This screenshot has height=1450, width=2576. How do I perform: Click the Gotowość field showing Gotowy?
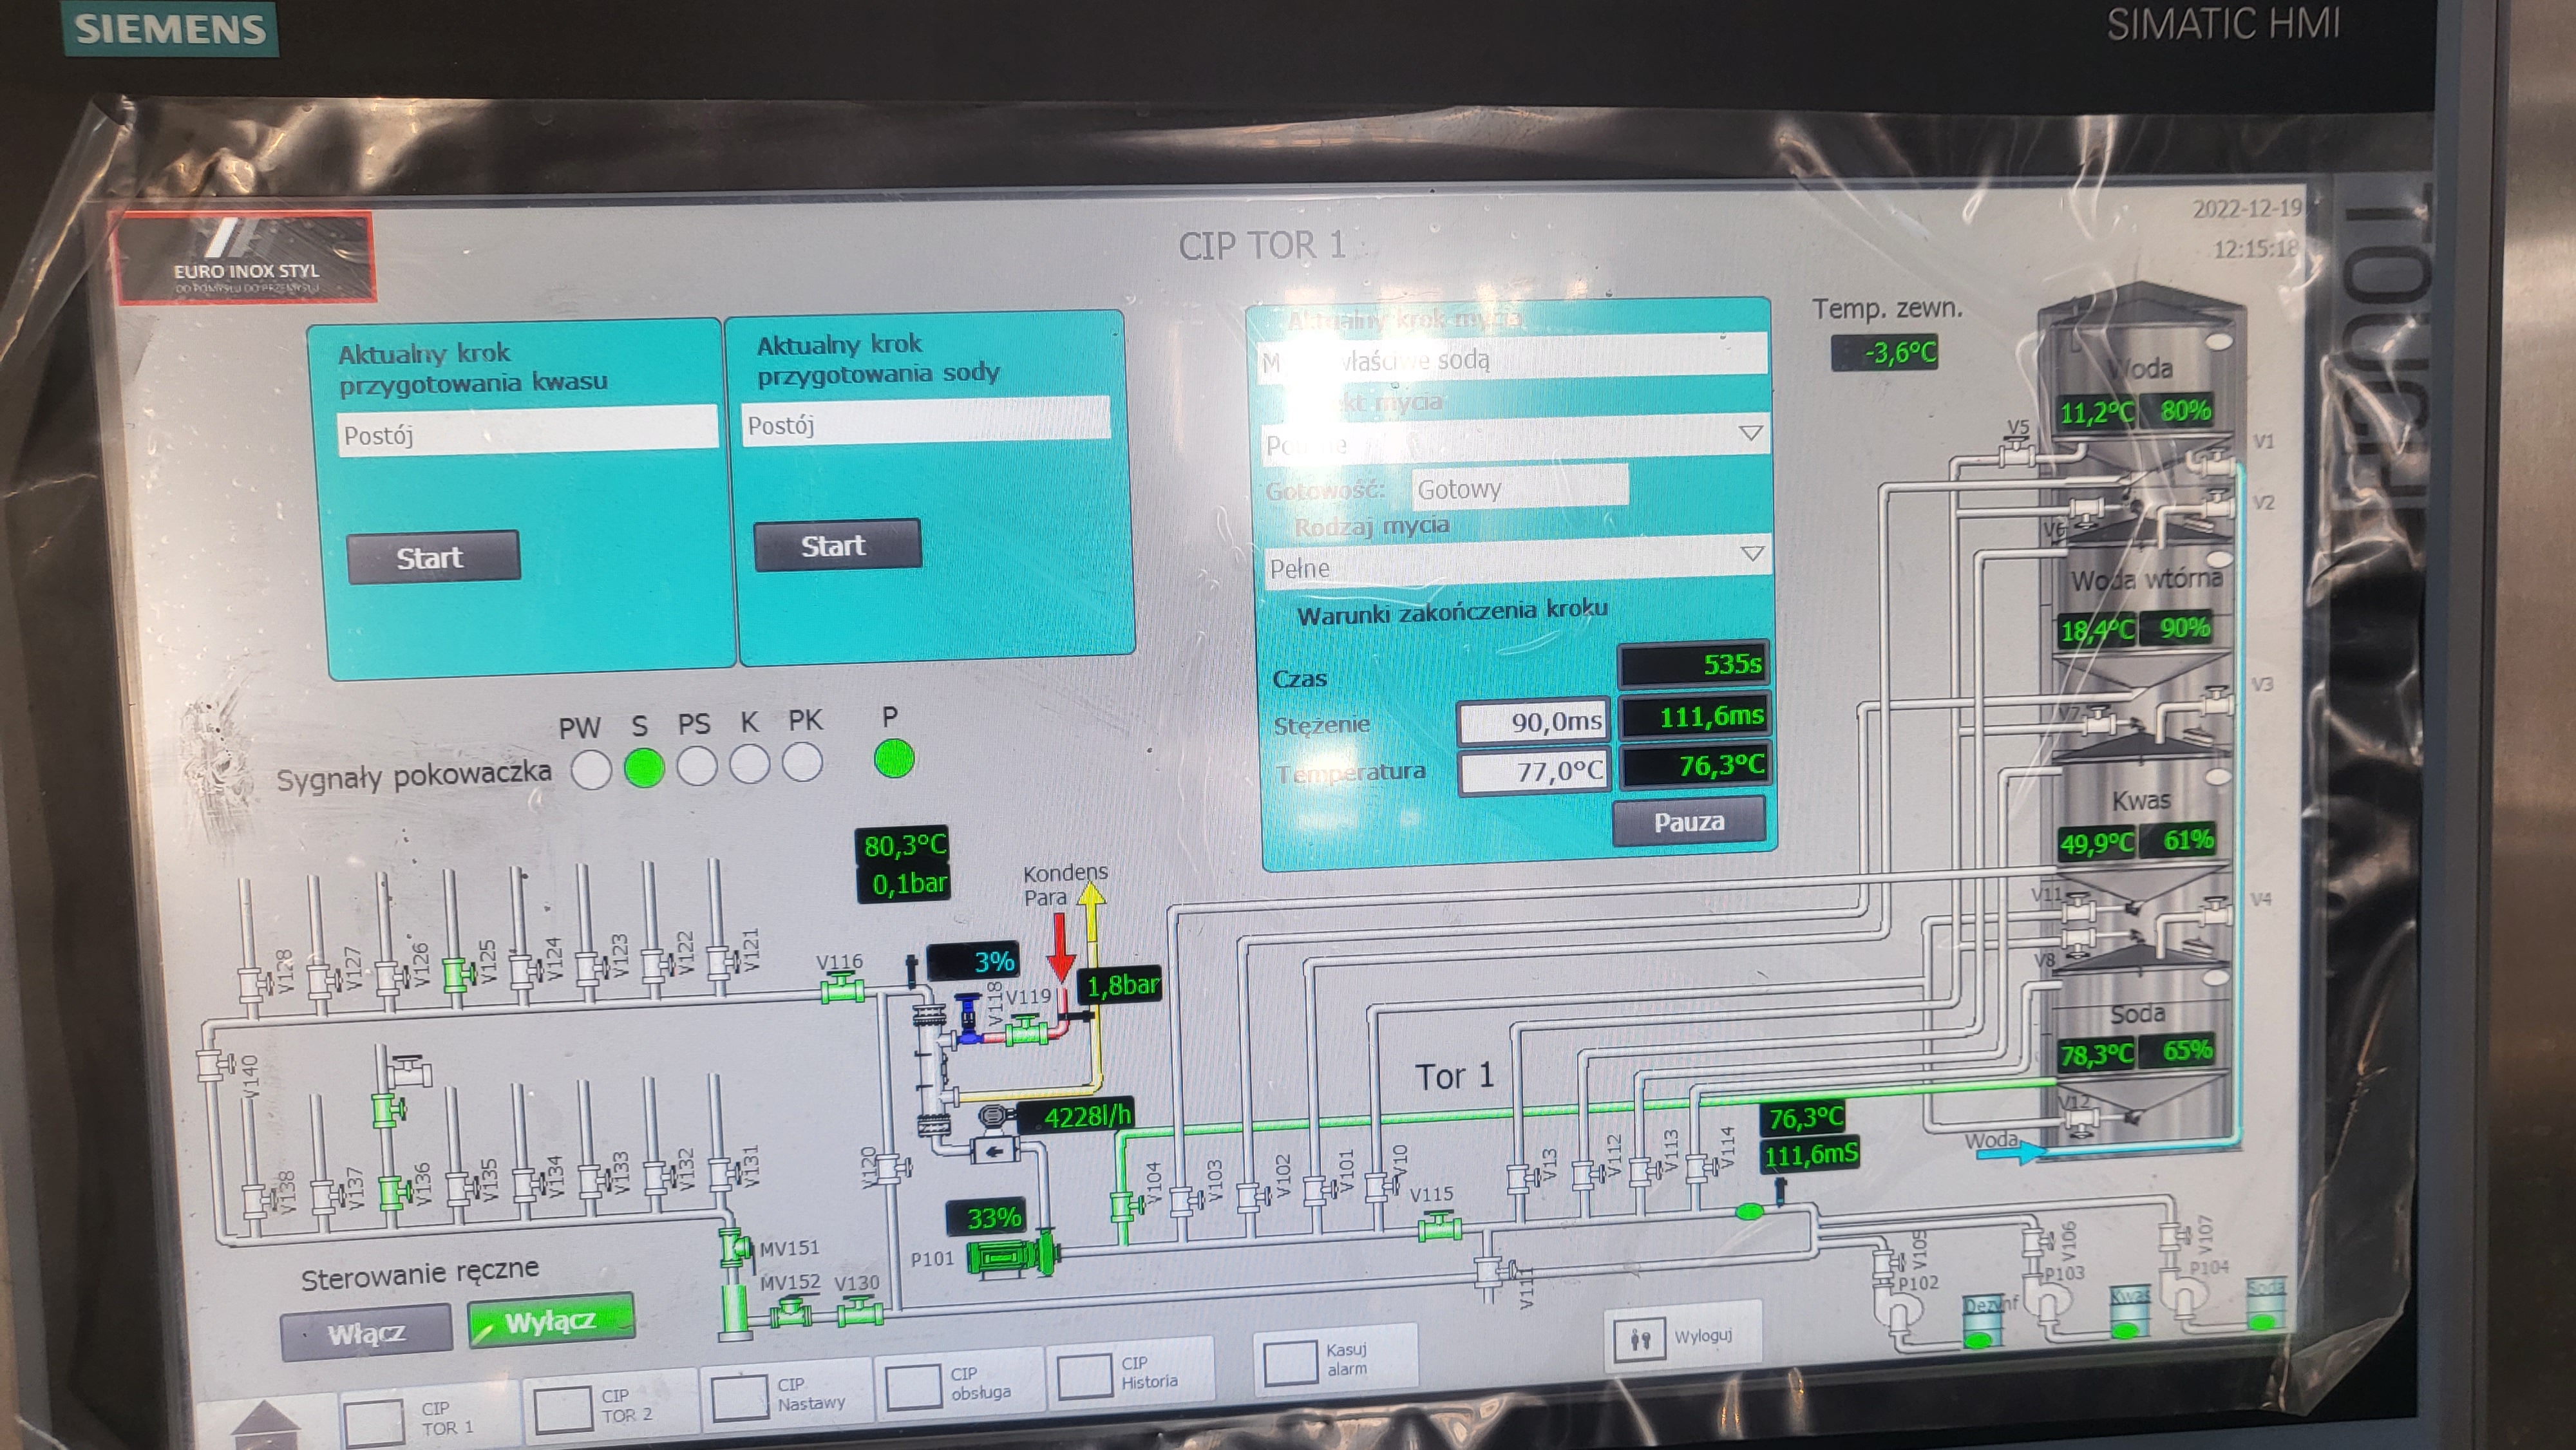pyautogui.click(x=1520, y=488)
